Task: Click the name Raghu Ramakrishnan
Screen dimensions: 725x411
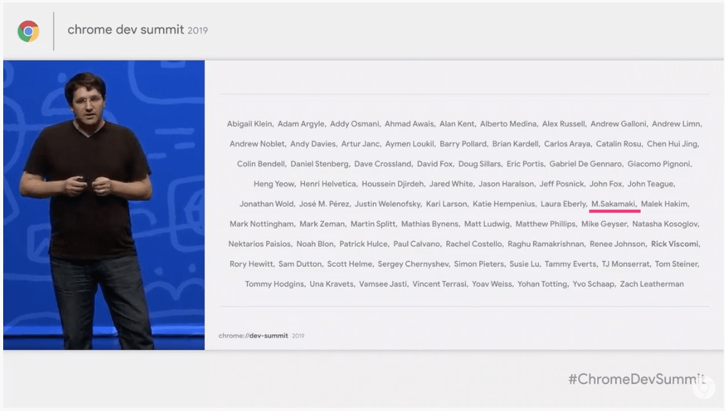Action: click(546, 244)
